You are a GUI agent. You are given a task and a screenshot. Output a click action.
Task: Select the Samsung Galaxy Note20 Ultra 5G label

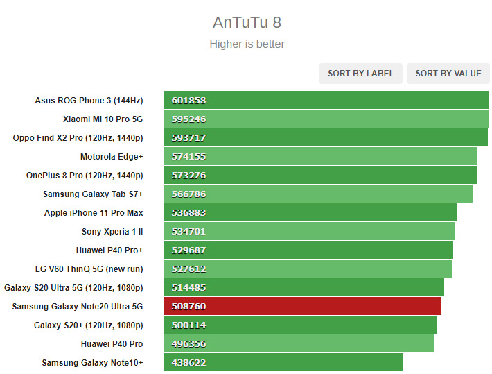tap(78, 307)
